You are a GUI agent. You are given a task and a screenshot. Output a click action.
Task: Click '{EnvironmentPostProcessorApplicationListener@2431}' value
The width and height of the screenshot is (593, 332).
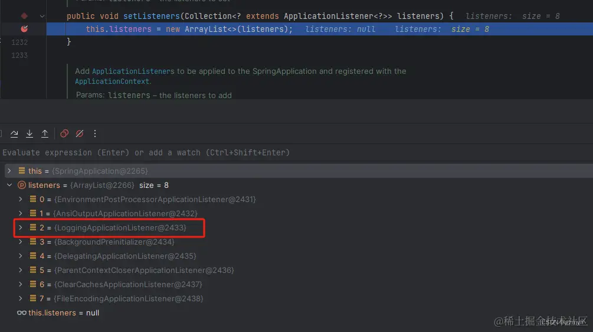click(155, 199)
